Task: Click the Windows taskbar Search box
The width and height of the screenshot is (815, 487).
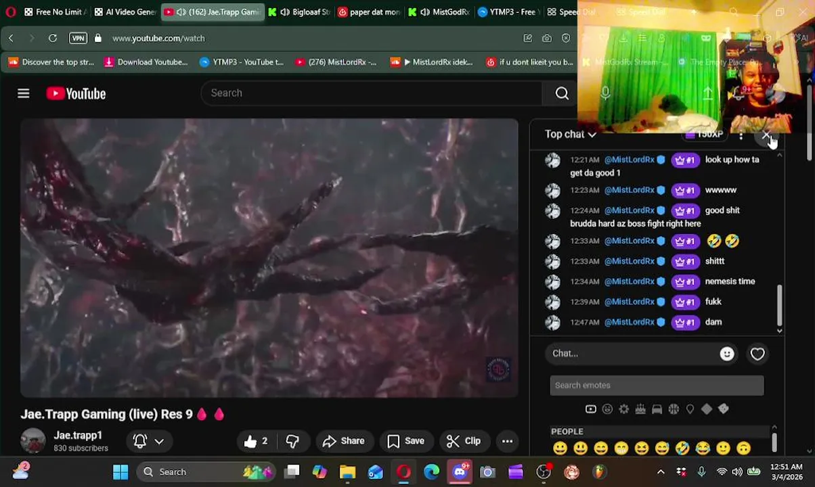Action: click(x=206, y=472)
